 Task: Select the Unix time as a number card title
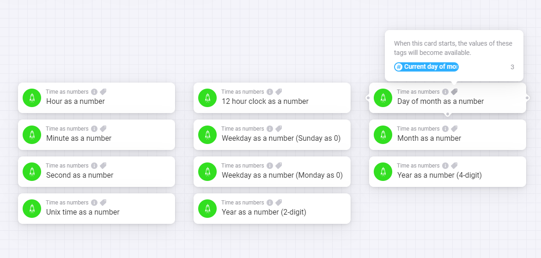(83, 212)
